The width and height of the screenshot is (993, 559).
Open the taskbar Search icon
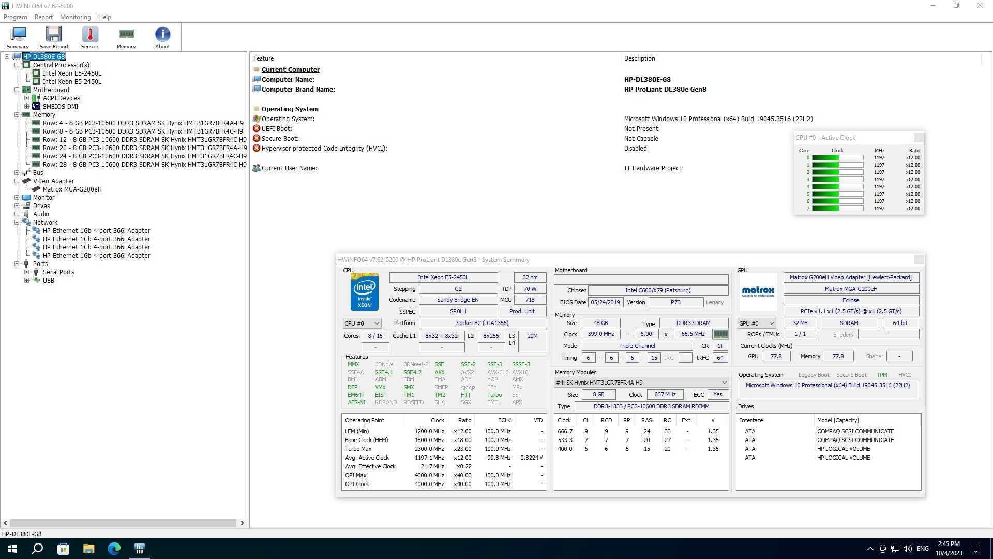click(x=37, y=549)
